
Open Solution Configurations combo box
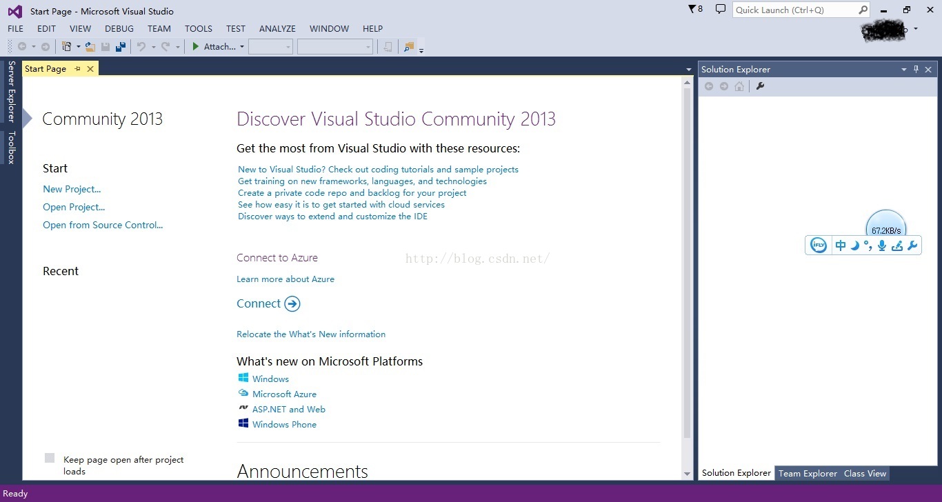[x=270, y=47]
